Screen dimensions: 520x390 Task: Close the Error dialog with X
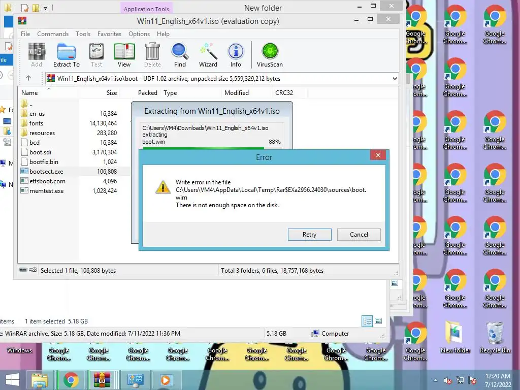(x=378, y=155)
